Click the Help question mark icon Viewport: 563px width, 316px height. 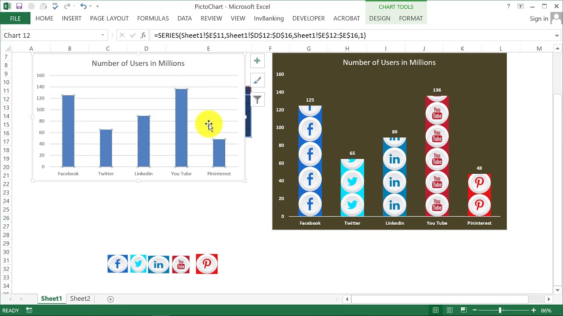point(508,6)
